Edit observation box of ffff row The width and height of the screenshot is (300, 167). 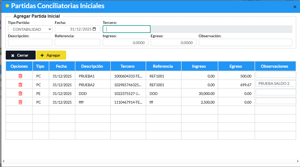click(276, 101)
